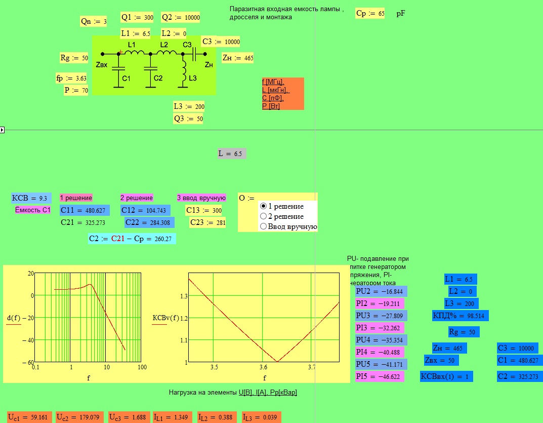The image size is (543, 423).
Task: Click the blue C2 = 325.273 output
Action: (519, 376)
